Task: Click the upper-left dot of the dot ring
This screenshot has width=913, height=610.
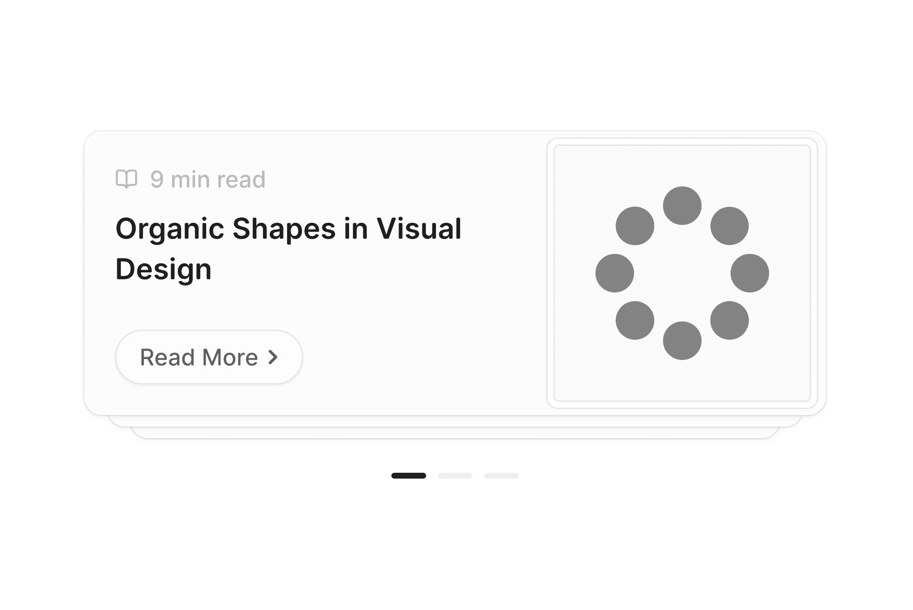Action: coord(635,225)
